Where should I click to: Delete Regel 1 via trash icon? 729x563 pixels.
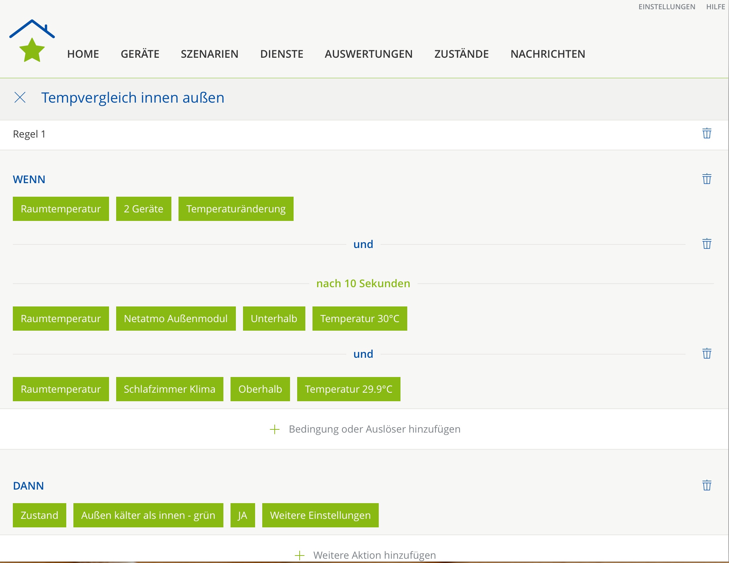click(707, 133)
